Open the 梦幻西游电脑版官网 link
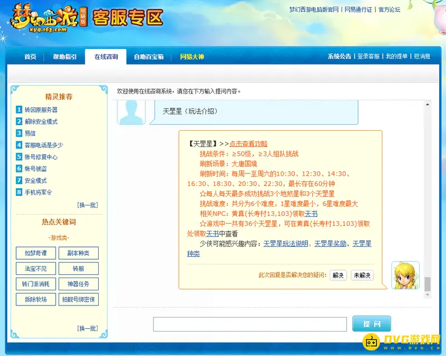The width and height of the screenshot is (446, 356). point(314,9)
